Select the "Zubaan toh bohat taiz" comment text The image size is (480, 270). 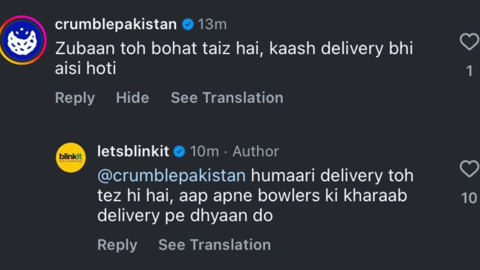(234, 58)
